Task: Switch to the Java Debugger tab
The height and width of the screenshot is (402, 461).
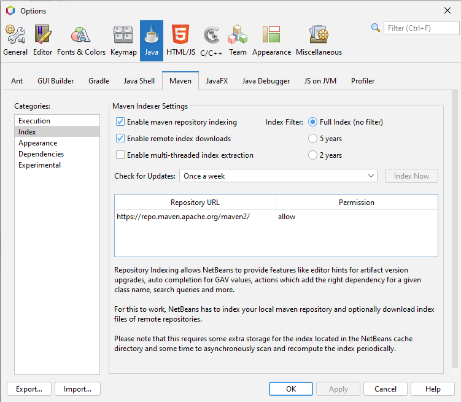Action: click(265, 81)
